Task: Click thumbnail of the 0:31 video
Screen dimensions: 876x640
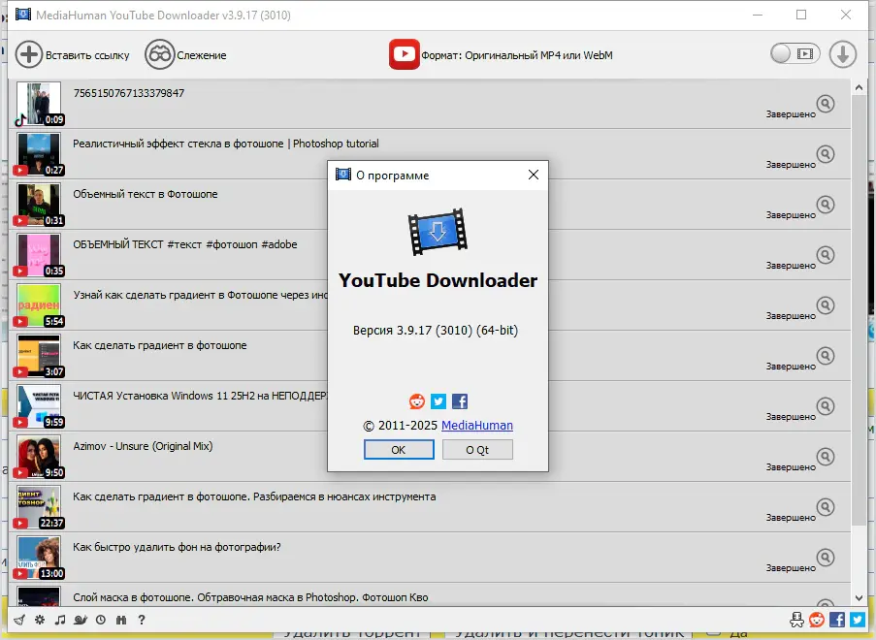Action: [39, 205]
